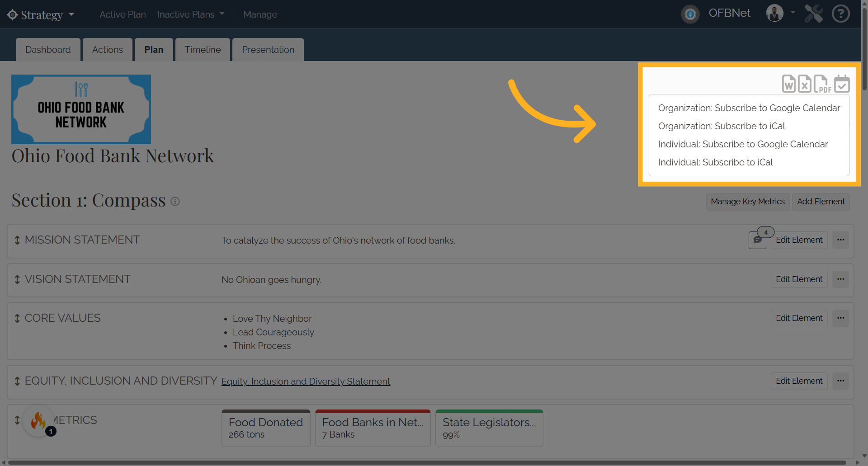Click 'Think Process' core value text
The width and height of the screenshot is (868, 466).
[x=262, y=346]
